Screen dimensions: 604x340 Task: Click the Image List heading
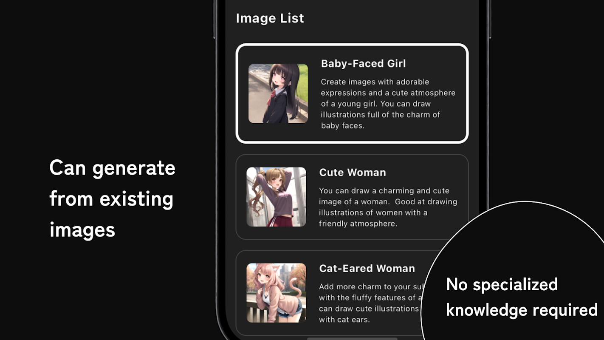[270, 18]
